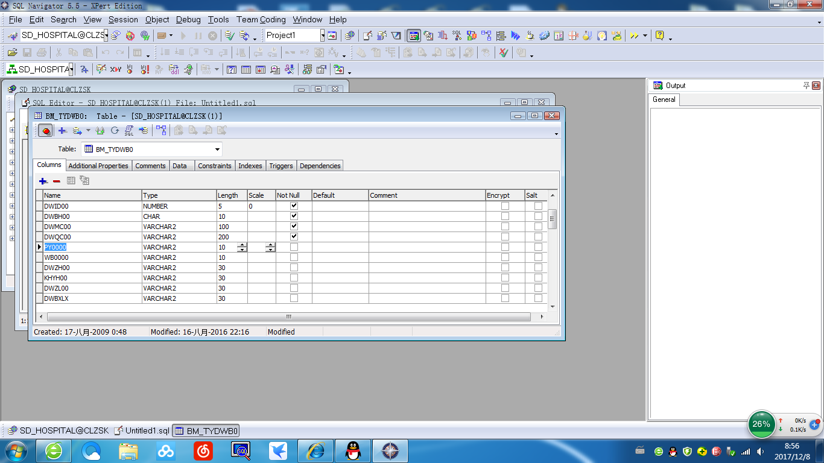Click the SQL script preview icon

129,130
